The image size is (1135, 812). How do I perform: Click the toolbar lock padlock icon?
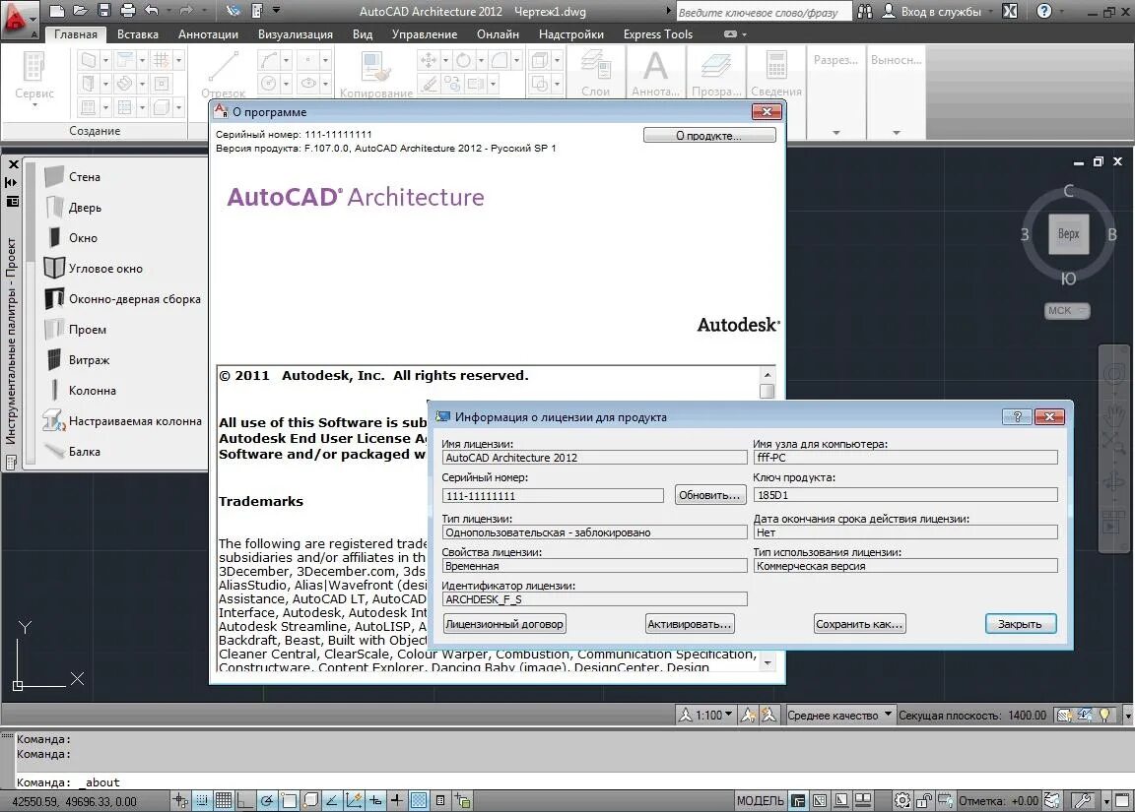click(924, 800)
